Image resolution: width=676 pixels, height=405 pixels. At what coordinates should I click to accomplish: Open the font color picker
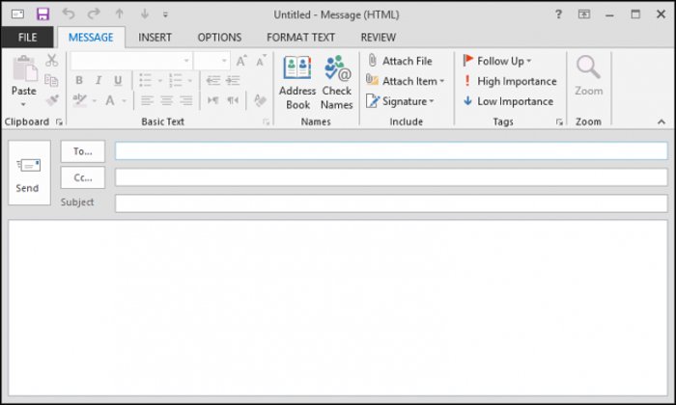pyautogui.click(x=125, y=101)
